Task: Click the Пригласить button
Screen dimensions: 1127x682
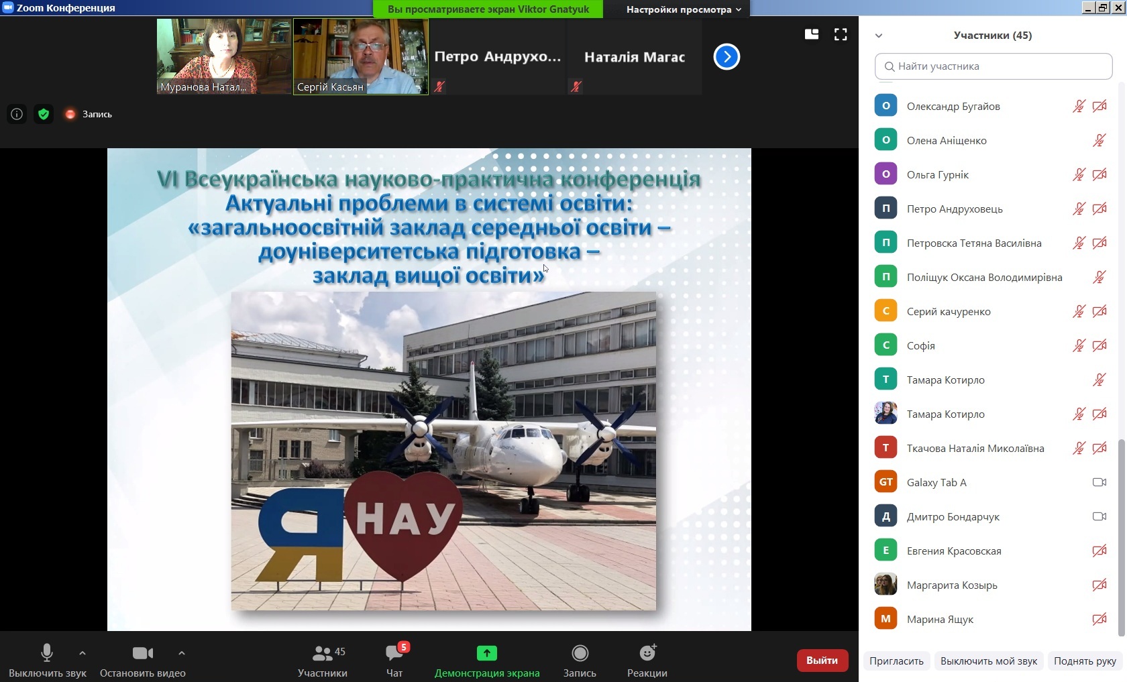Action: click(x=896, y=661)
